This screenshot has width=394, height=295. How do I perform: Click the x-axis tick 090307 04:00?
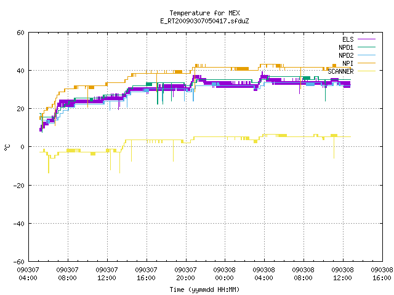click(28, 274)
